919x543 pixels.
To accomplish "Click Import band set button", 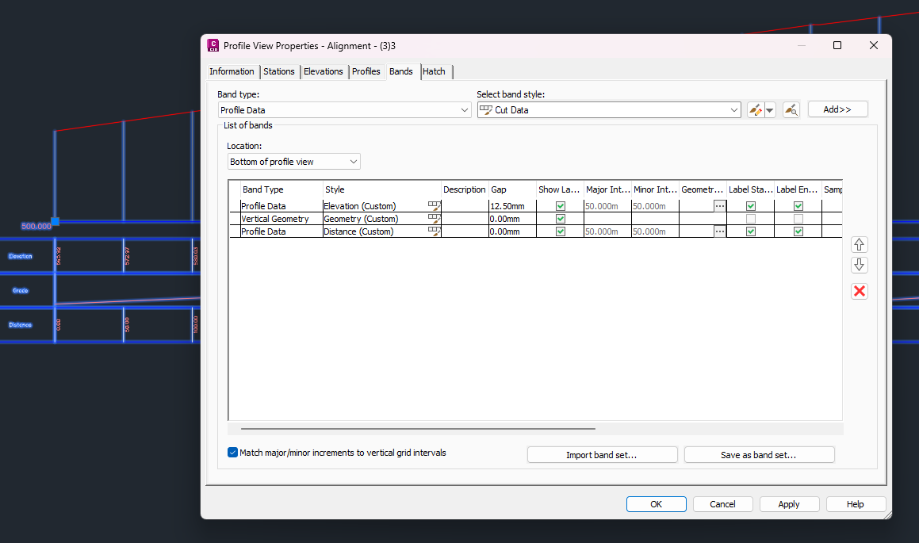I will (x=602, y=455).
